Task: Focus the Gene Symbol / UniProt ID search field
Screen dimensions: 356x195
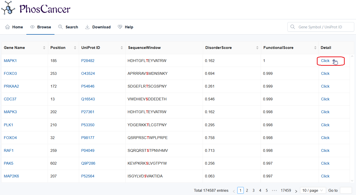Action: click(x=321, y=27)
